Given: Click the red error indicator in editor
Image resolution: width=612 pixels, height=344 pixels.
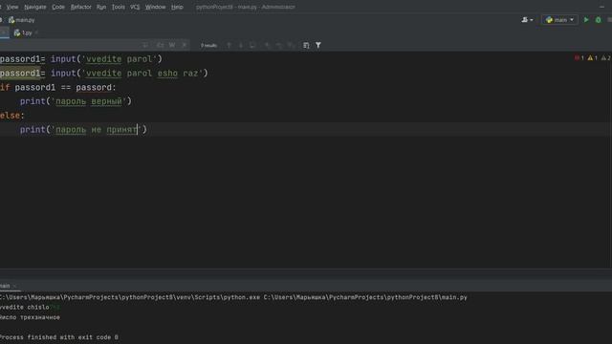Looking at the screenshot, I should (x=579, y=58).
